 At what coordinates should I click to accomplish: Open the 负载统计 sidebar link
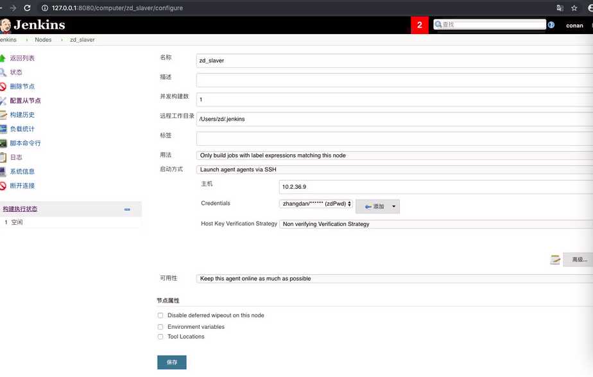tap(22, 129)
